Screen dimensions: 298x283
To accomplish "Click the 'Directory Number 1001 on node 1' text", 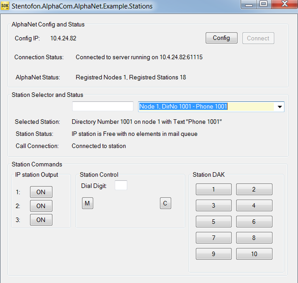I will pos(147,122).
